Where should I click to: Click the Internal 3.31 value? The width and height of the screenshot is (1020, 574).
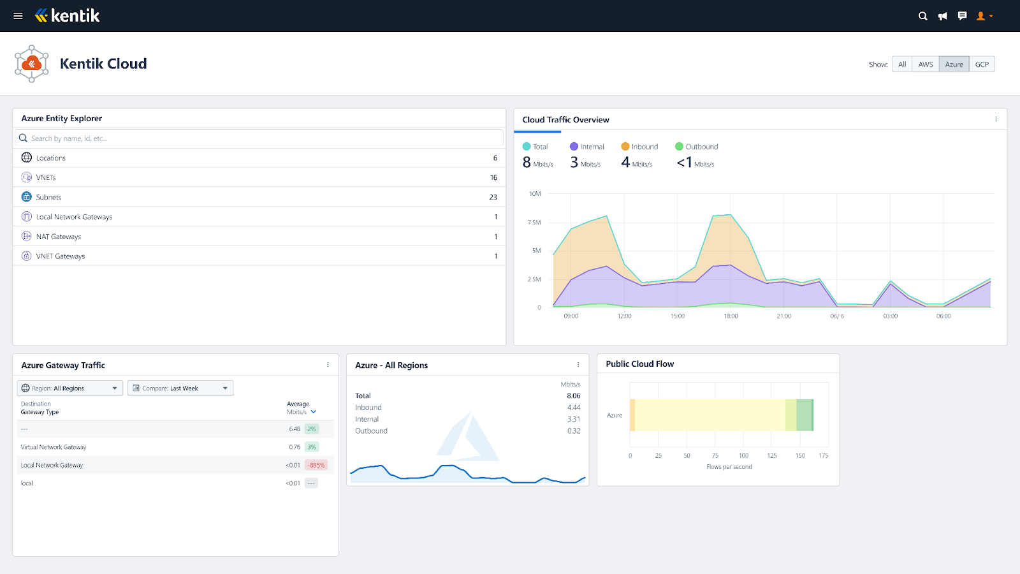(x=574, y=419)
